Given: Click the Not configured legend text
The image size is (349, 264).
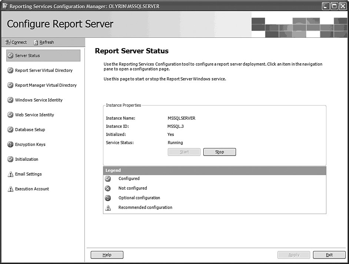Looking at the screenshot, I should point(133,188).
